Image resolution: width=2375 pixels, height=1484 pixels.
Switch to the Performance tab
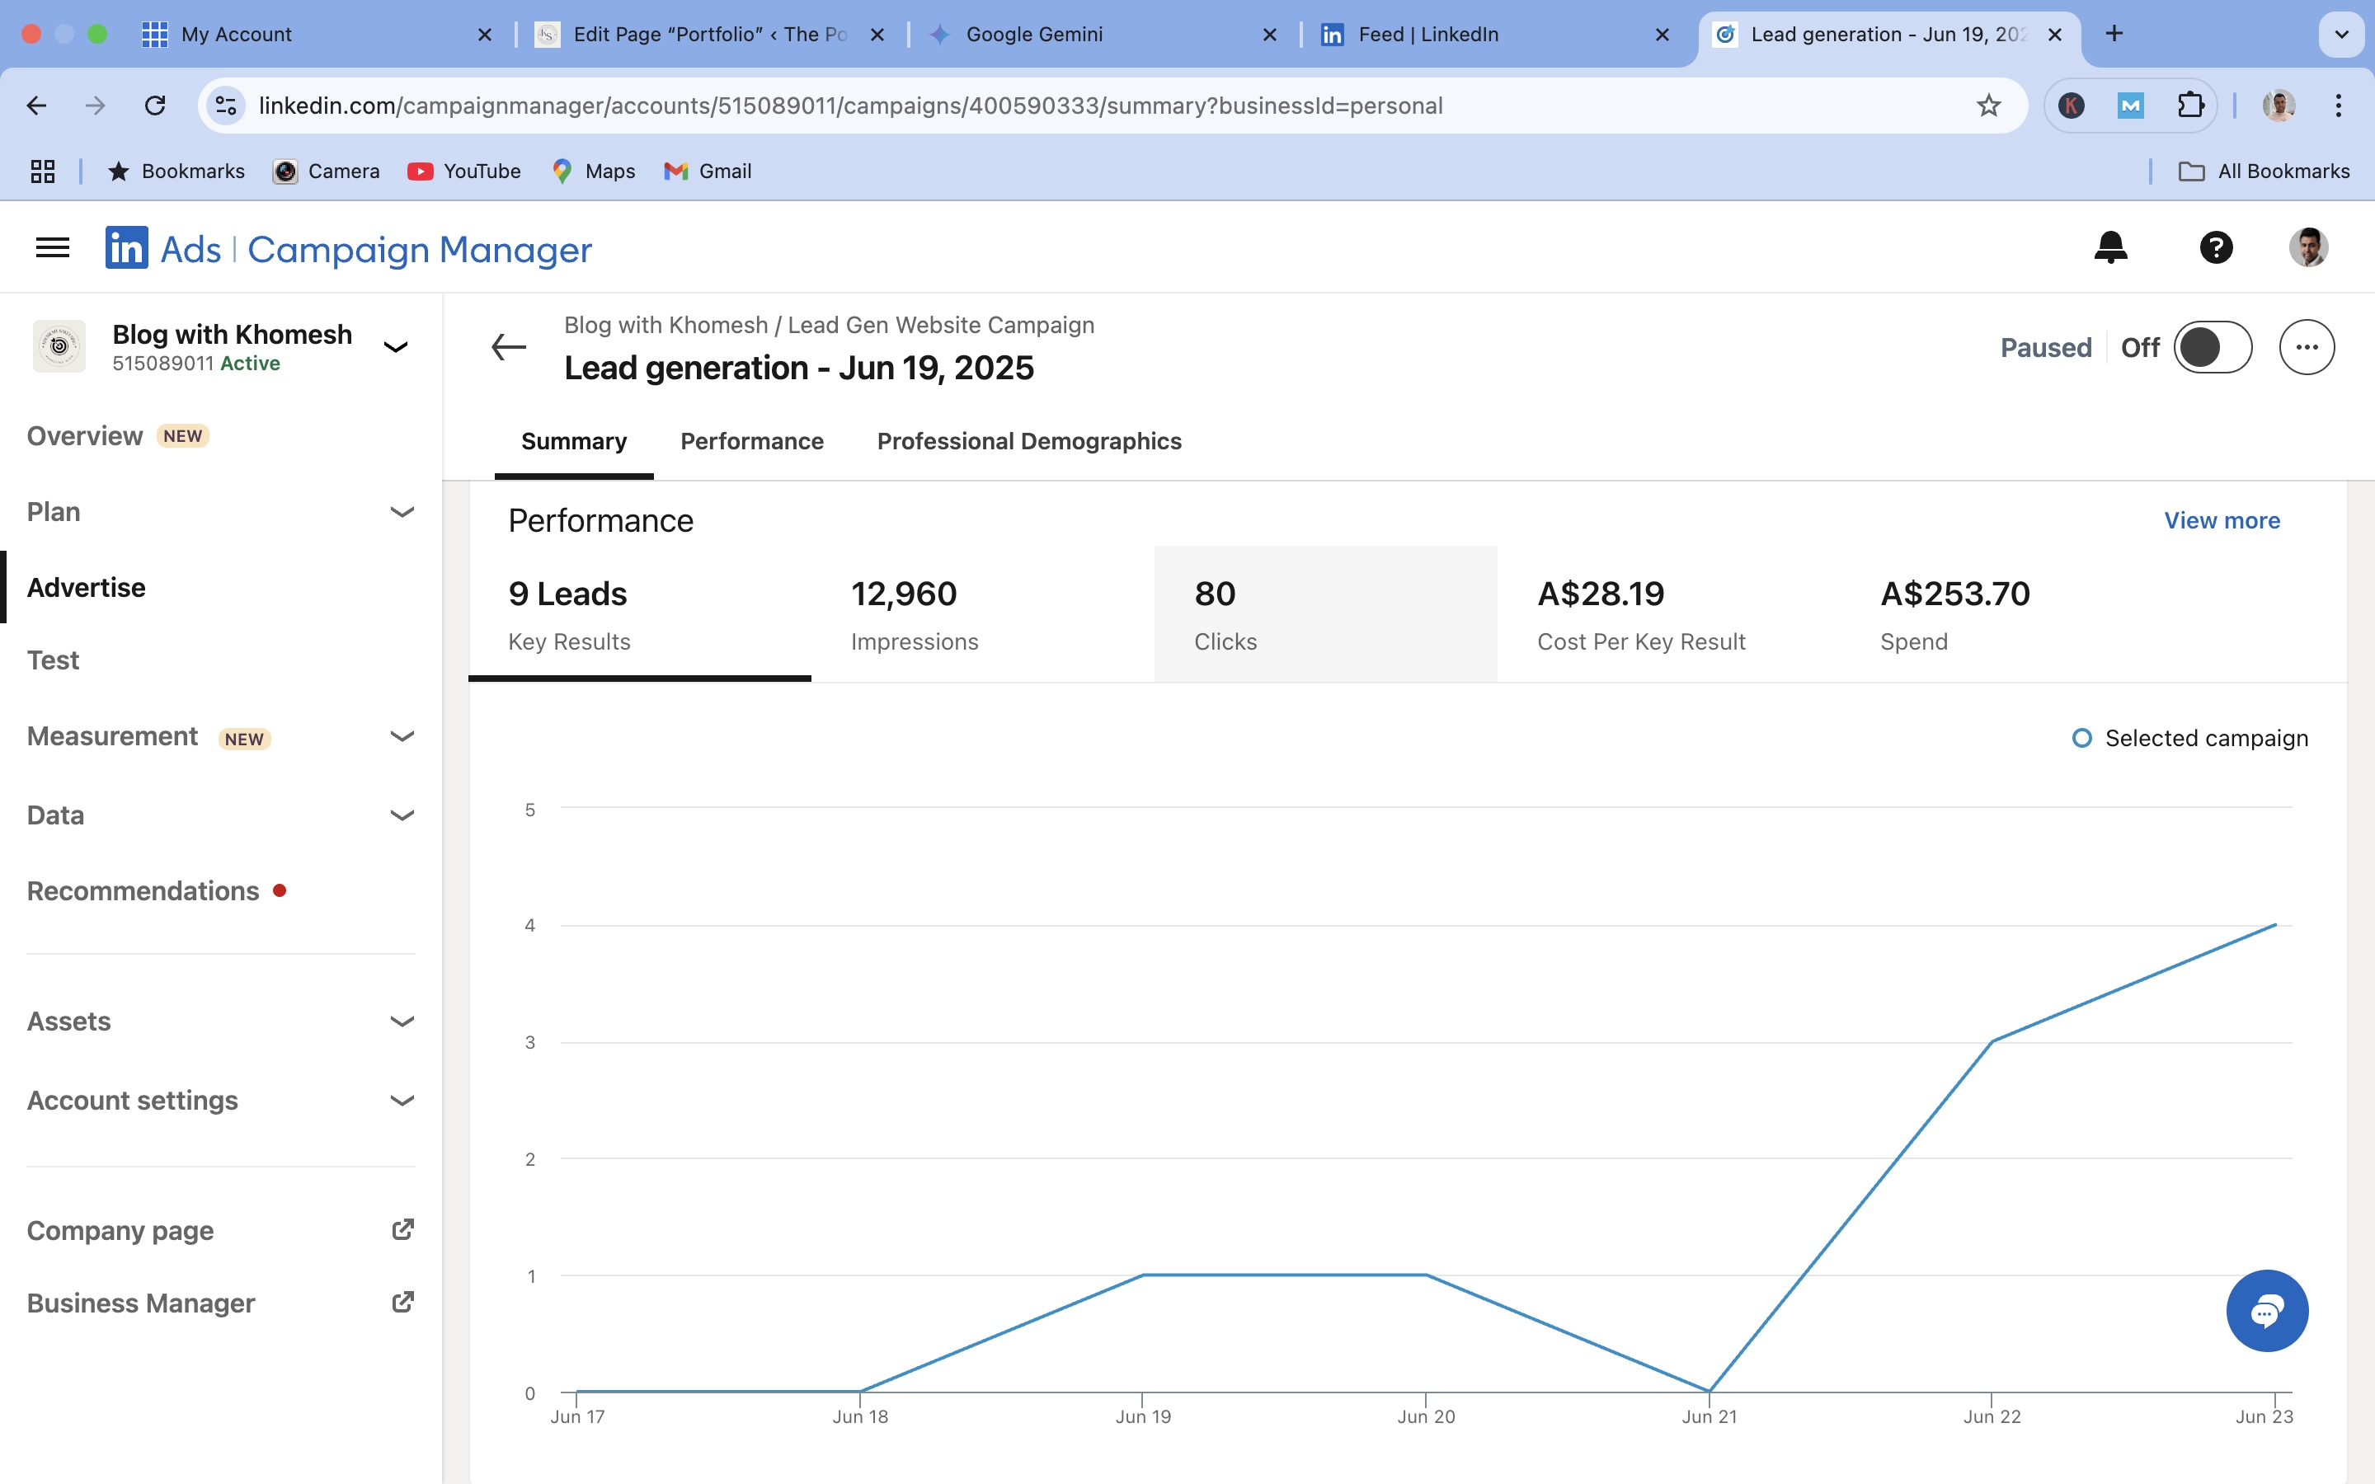click(752, 442)
